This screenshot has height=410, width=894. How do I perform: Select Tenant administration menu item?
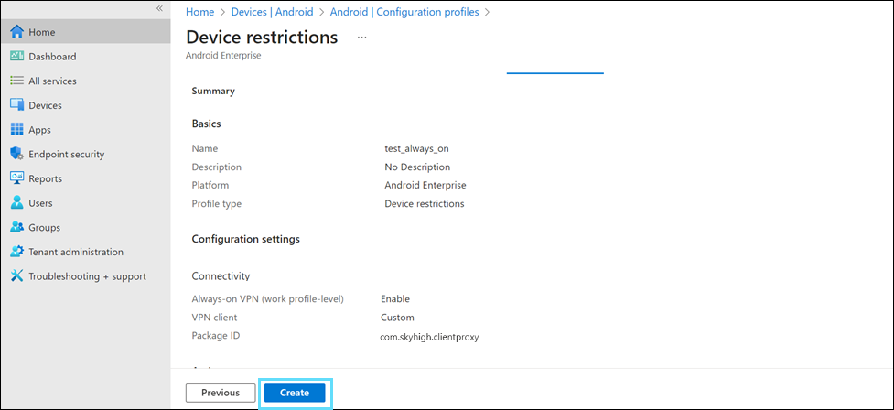point(76,252)
